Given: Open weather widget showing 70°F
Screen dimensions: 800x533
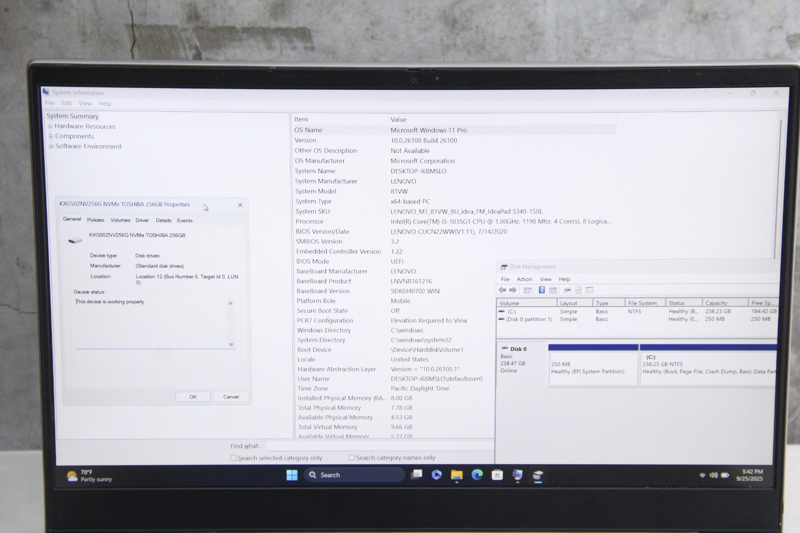Looking at the screenshot, I should 89,475.
